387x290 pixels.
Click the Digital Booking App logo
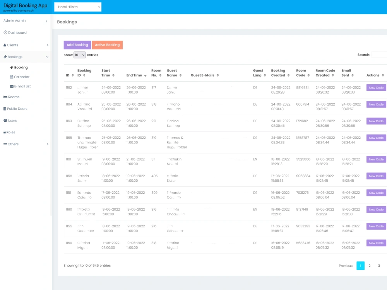[x=25, y=7]
